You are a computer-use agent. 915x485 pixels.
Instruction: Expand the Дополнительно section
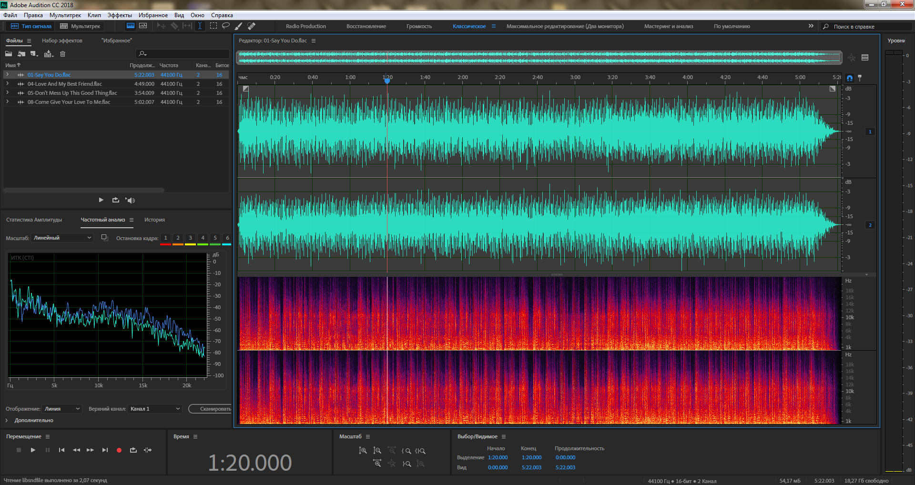(7, 420)
